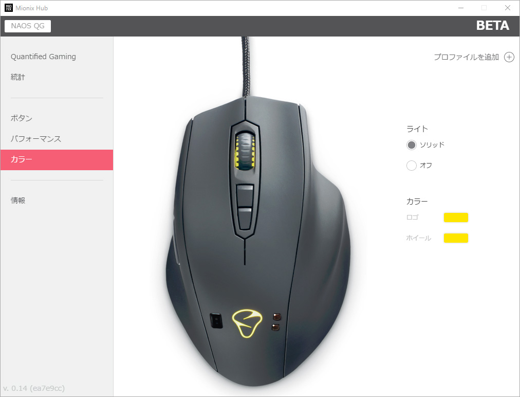The width and height of the screenshot is (520, 397).
Task: Open the ロゴ yellow color swatch
Action: tap(456, 218)
